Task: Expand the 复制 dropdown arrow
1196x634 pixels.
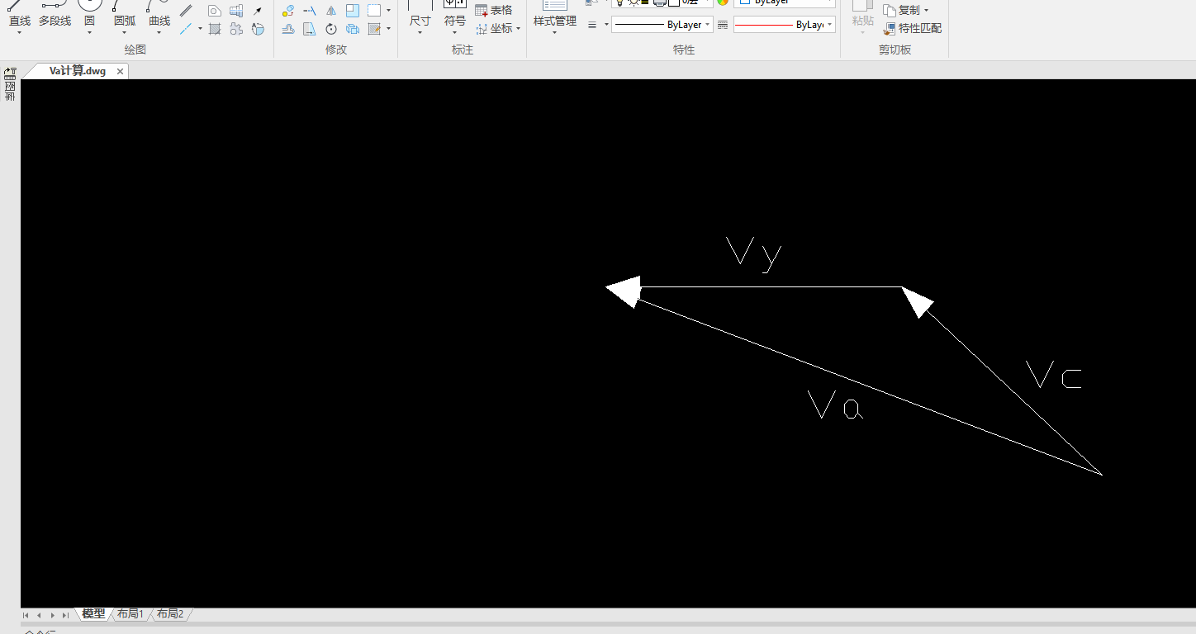Action: [x=926, y=11]
